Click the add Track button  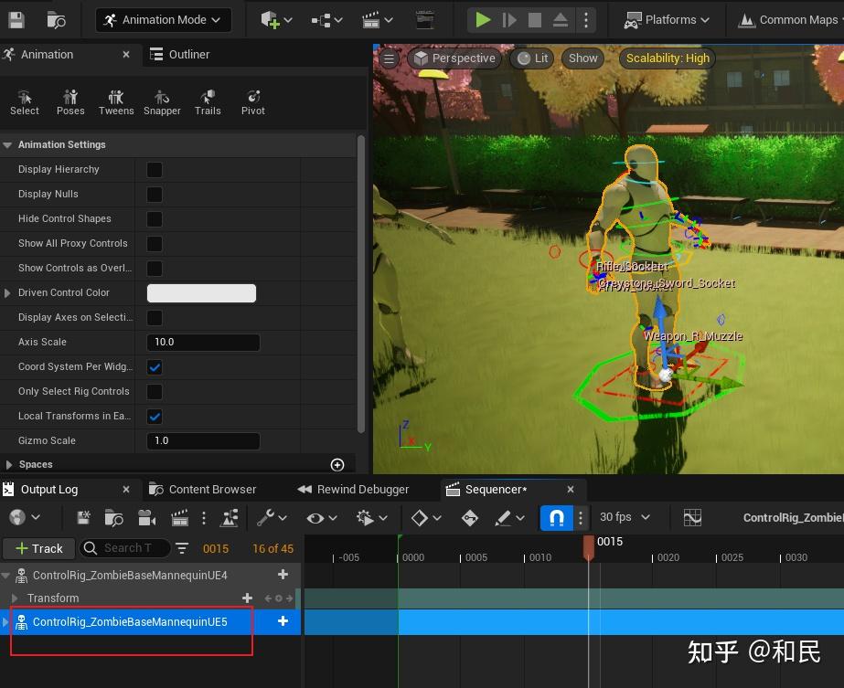[x=38, y=548]
